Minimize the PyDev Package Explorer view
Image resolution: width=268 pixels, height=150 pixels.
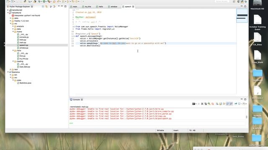click(62, 6)
